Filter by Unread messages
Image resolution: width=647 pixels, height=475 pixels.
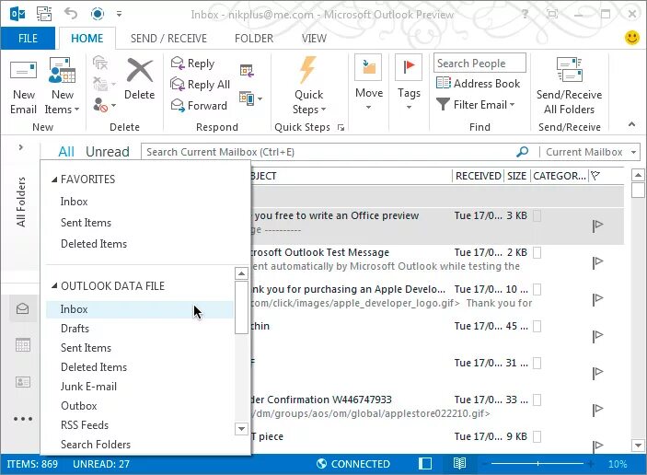click(x=108, y=152)
